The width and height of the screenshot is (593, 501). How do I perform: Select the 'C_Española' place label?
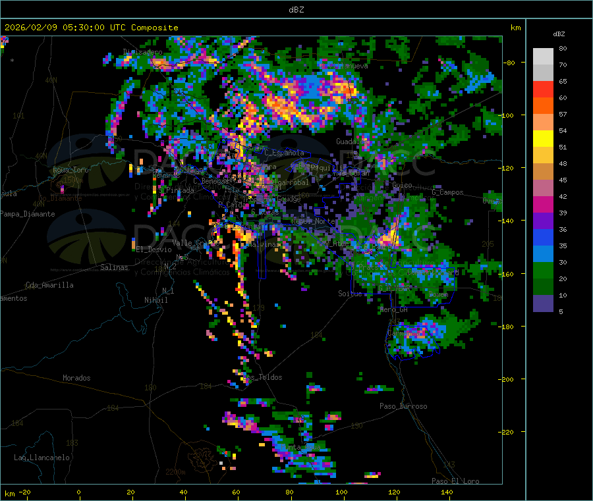[284, 153]
